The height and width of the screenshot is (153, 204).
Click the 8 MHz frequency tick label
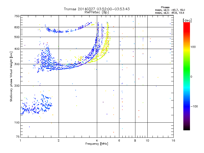click(x=135, y=141)
